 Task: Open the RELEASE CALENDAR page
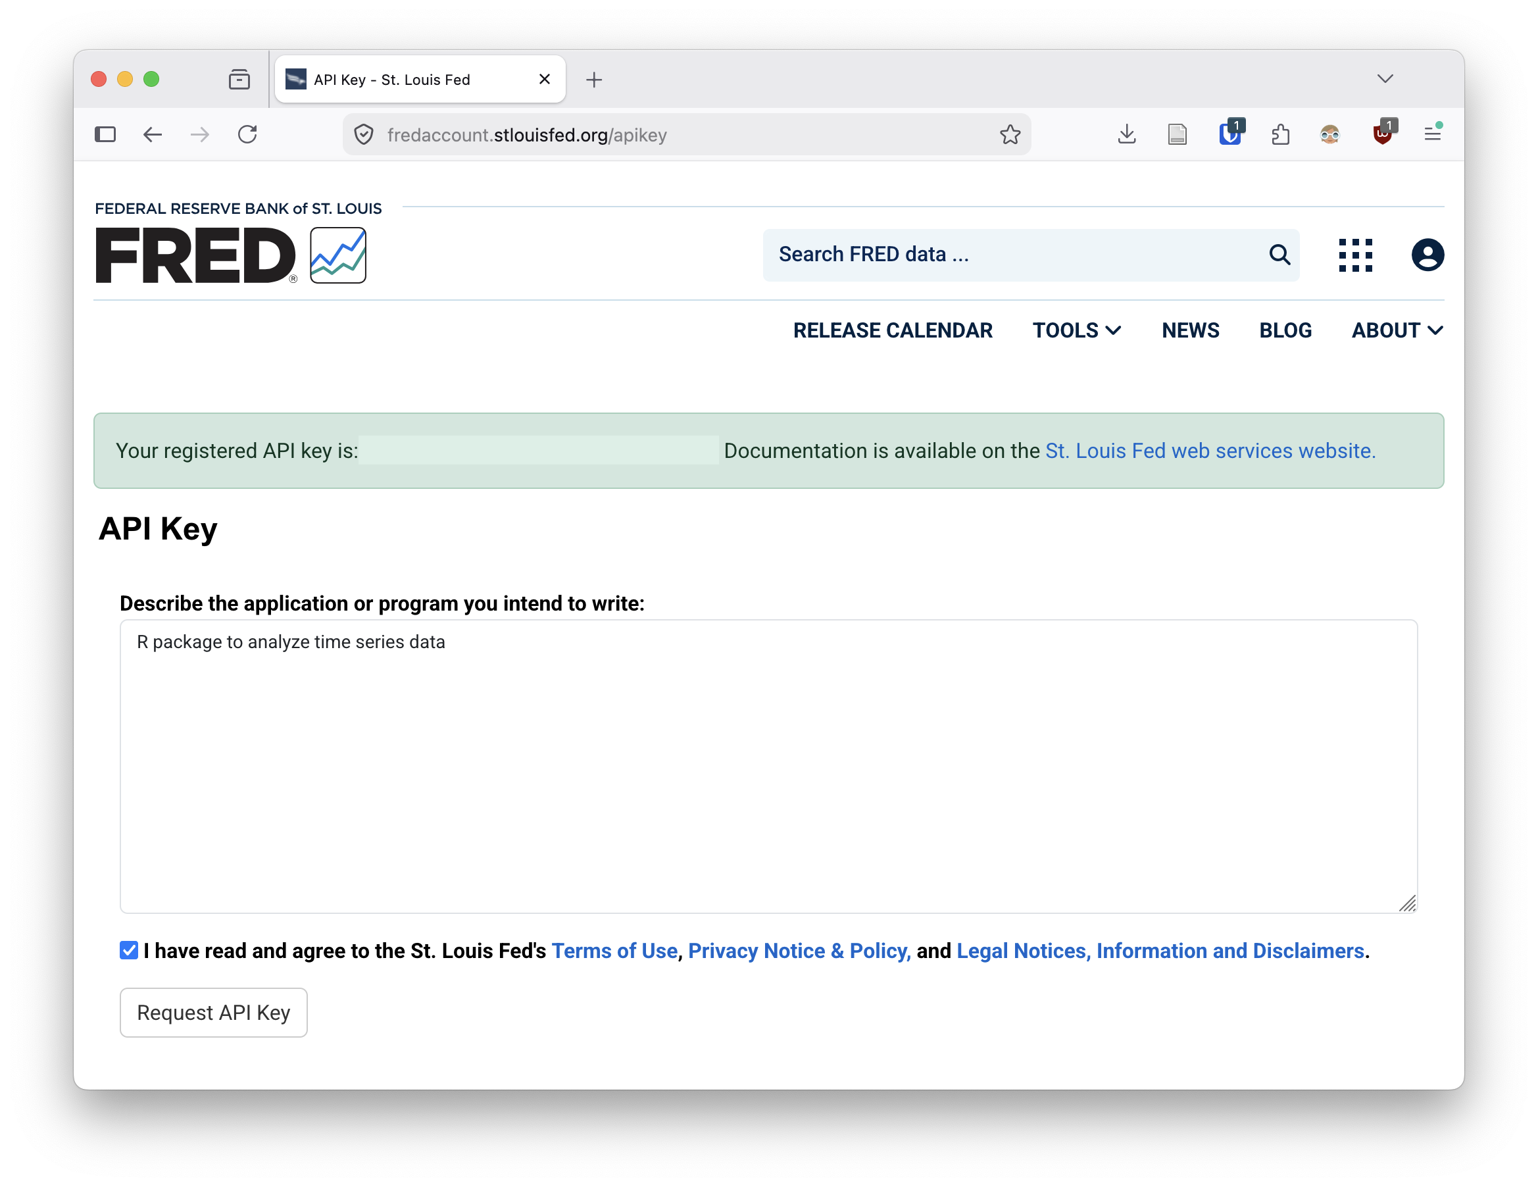tap(892, 330)
